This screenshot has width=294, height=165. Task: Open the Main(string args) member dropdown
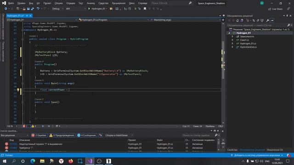[185, 20]
